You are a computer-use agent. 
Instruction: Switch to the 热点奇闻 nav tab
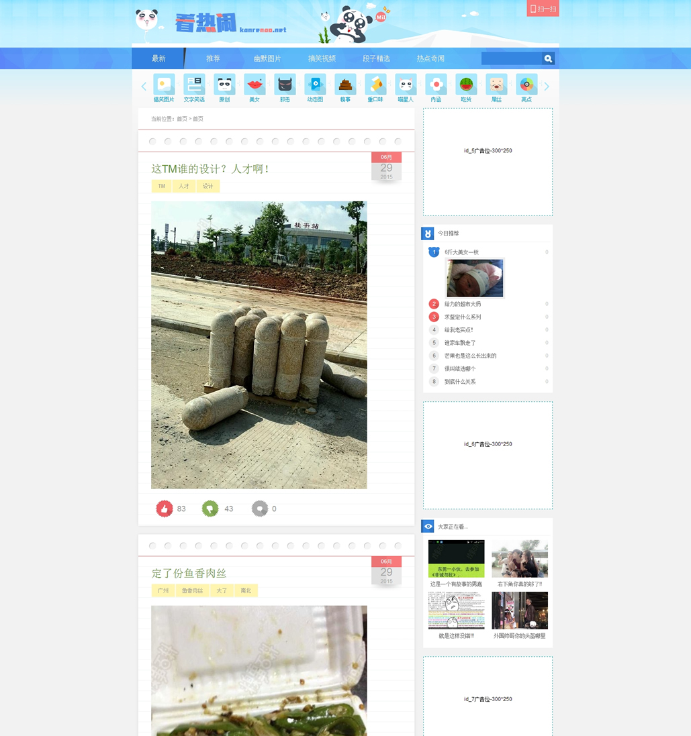[x=430, y=58]
